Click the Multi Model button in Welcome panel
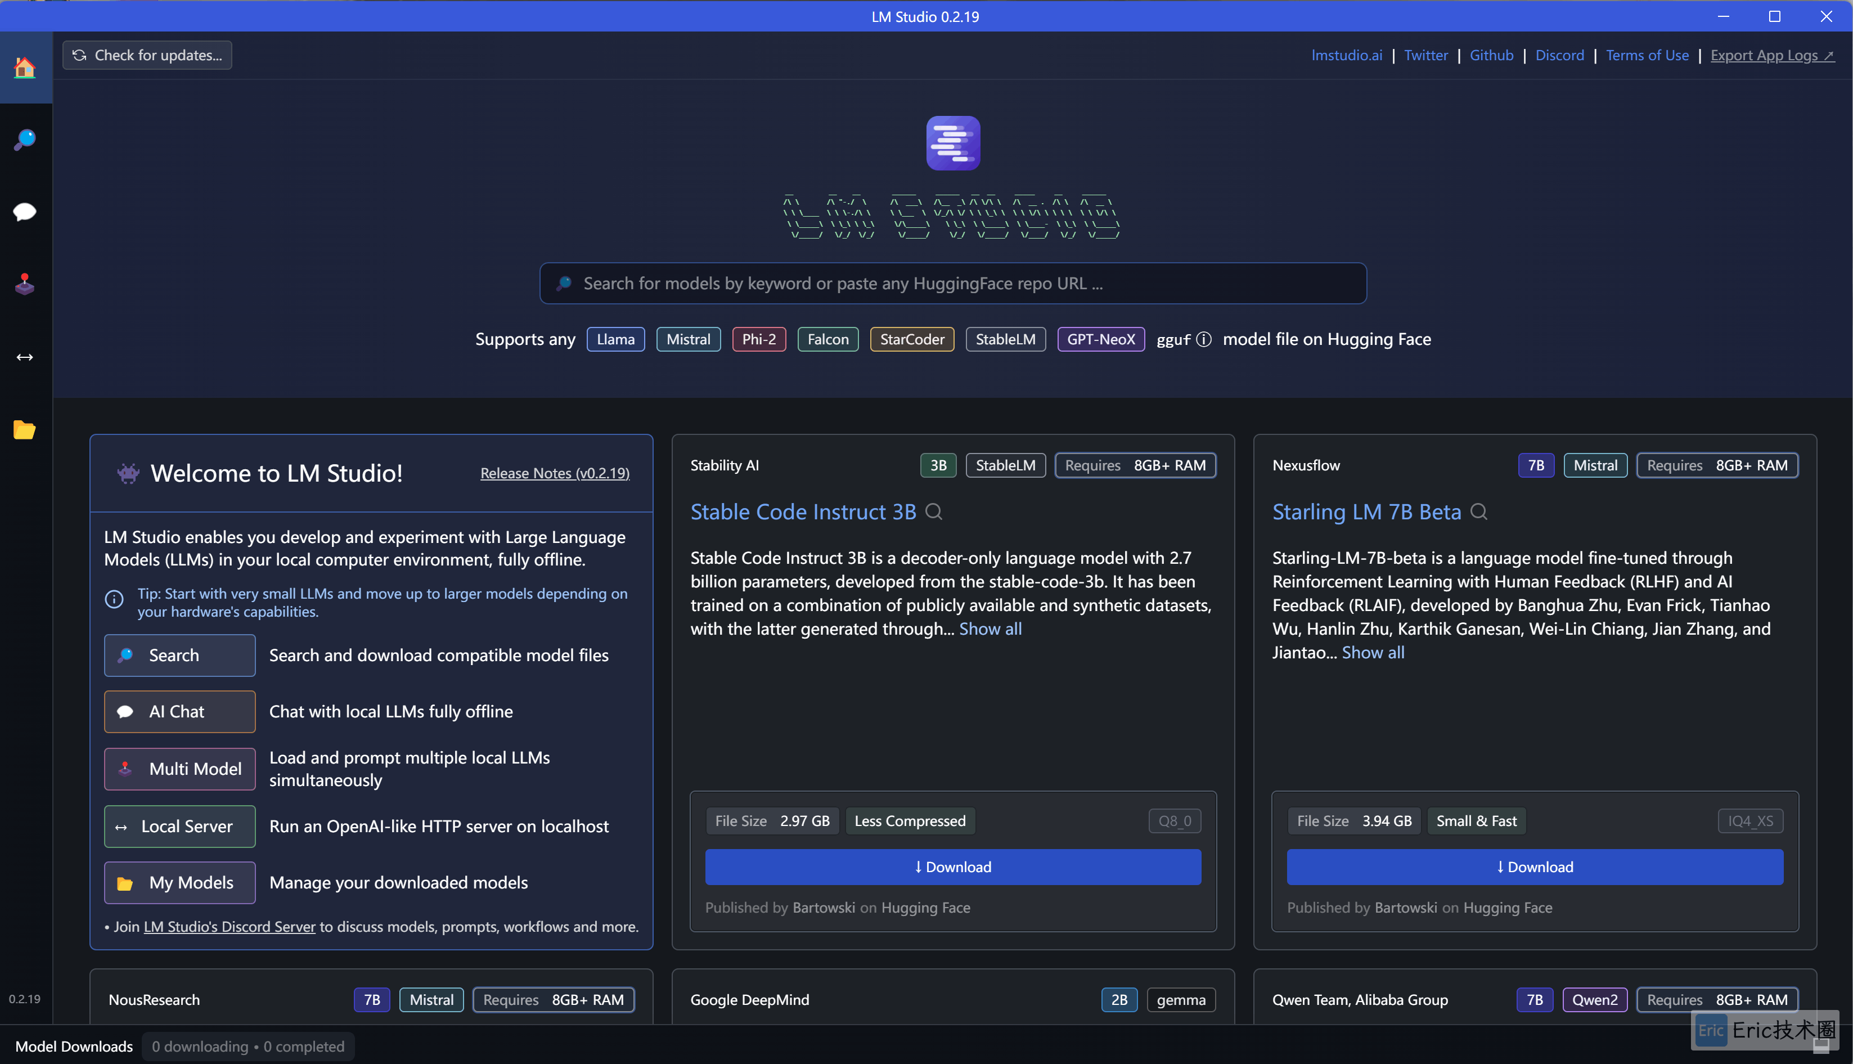 pos(179,769)
